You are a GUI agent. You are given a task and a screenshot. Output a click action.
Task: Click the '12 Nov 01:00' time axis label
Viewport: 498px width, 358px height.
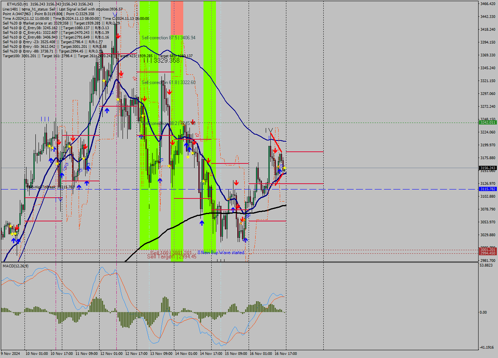[x=112, y=354]
